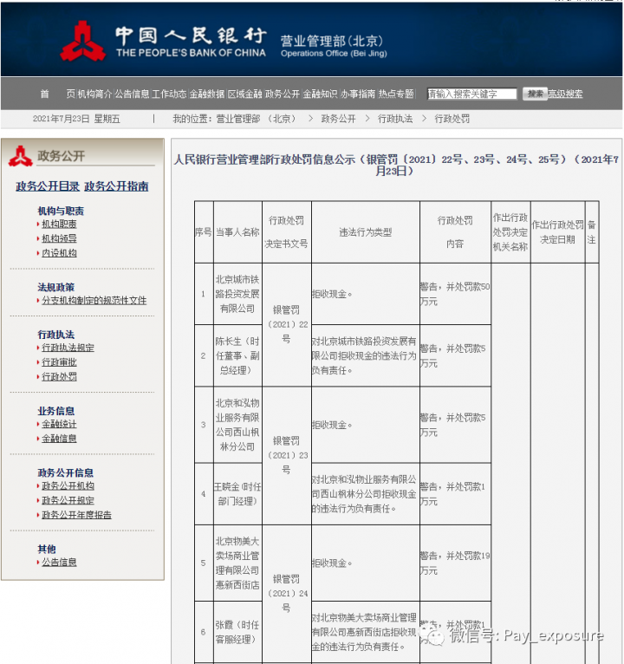The width and height of the screenshot is (624, 664).
Task: Click sidebar section heading 政务公开信息
Action: click(65, 472)
